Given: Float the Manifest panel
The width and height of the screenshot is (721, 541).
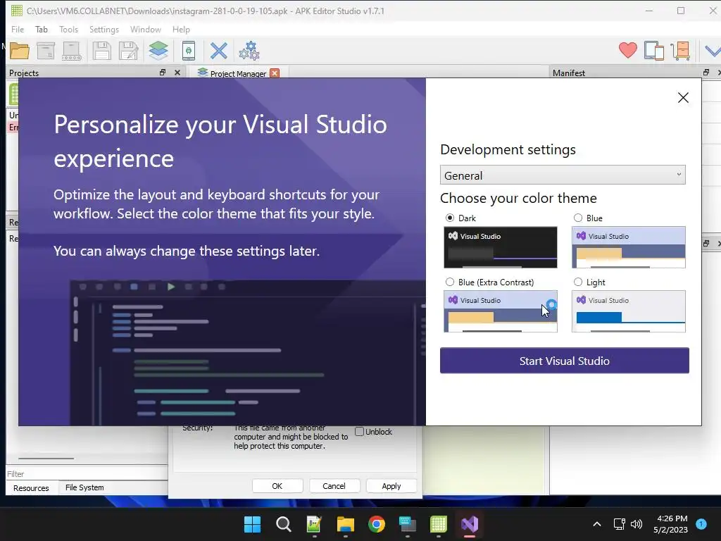Looking at the screenshot, I should pos(706,73).
